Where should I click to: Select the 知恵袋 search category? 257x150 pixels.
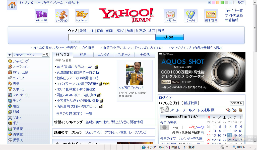(x=141, y=31)
